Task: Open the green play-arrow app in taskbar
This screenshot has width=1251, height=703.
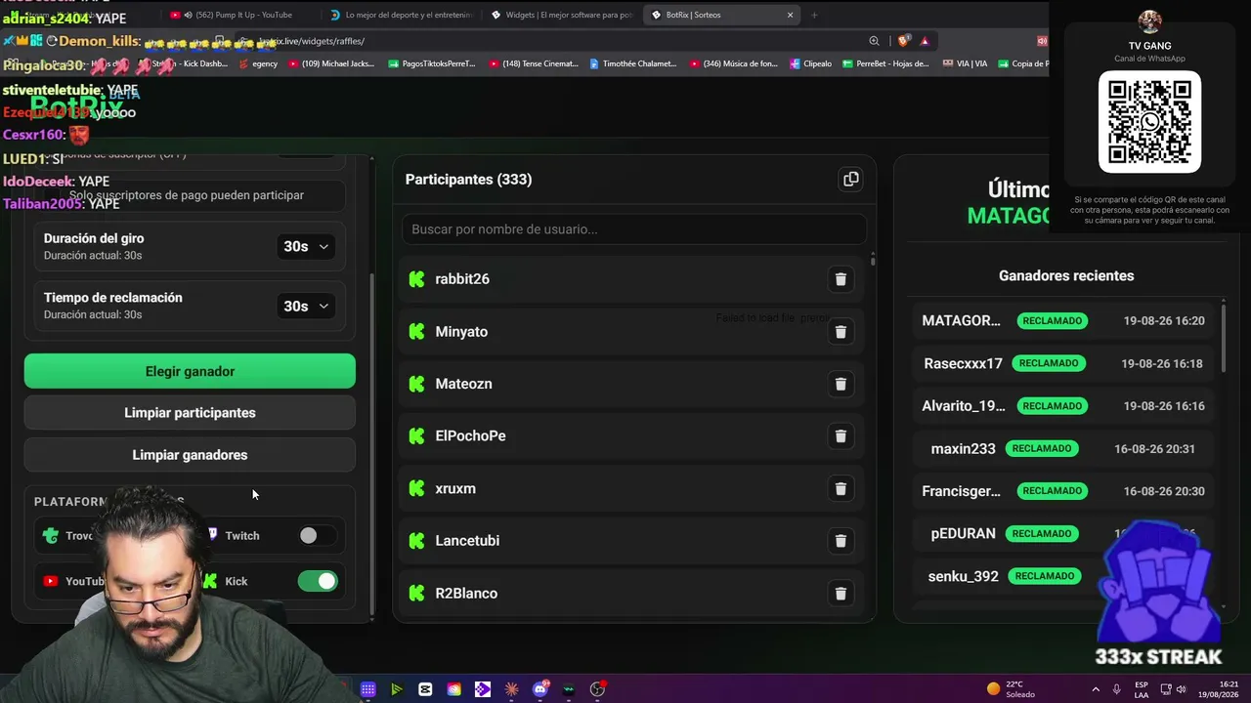Action: [x=396, y=689]
